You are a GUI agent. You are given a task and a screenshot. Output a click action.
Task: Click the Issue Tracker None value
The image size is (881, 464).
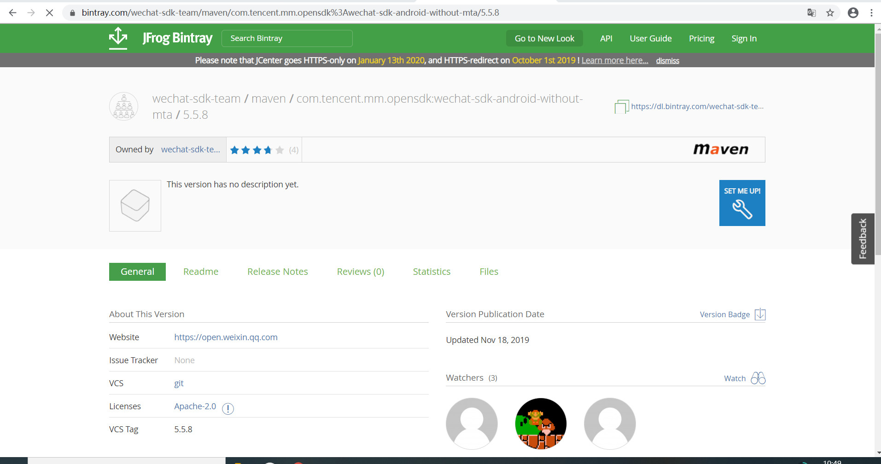184,360
